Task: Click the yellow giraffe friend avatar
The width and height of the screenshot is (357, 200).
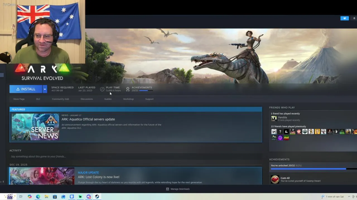Action: click(x=317, y=132)
